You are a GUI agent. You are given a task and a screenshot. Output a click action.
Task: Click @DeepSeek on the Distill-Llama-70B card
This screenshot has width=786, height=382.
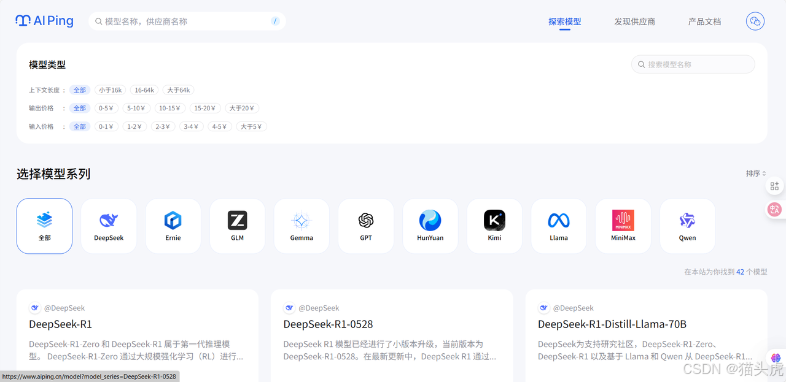click(x=574, y=308)
